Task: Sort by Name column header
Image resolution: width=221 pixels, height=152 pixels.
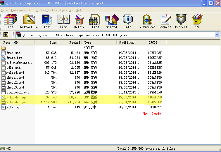Action: click(17, 43)
